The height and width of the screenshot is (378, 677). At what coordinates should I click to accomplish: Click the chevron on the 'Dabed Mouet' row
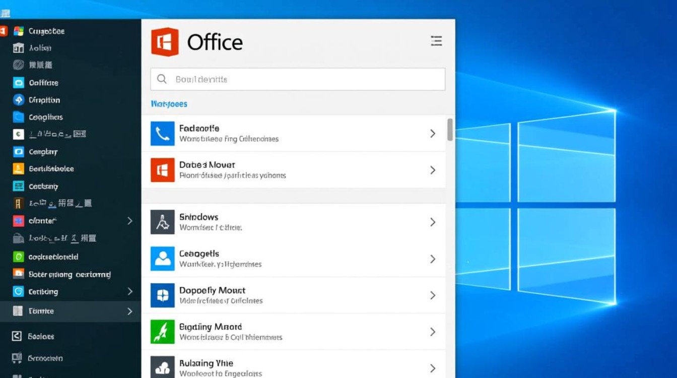tap(433, 170)
